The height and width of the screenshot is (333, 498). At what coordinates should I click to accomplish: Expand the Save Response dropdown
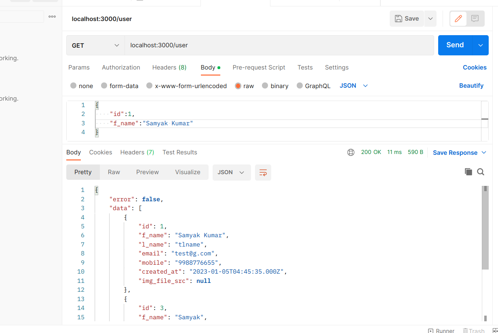click(484, 152)
